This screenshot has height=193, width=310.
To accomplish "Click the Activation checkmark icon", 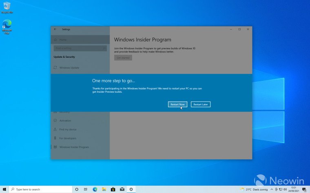I will pyautogui.click(x=55, y=121).
